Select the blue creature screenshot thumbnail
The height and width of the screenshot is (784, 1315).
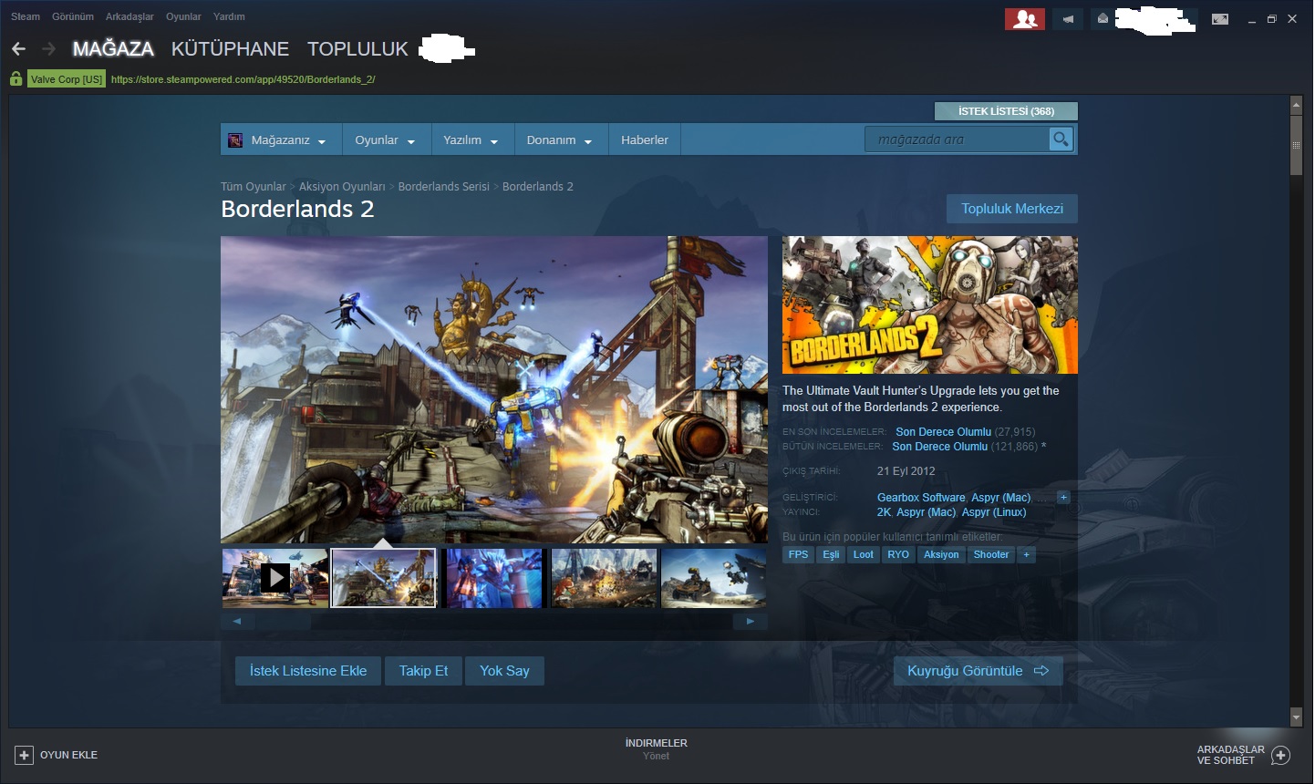[494, 578]
